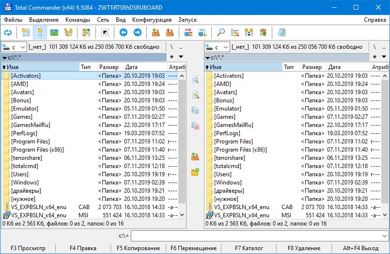Click the Go Forward arrow icon

(x=137, y=33)
